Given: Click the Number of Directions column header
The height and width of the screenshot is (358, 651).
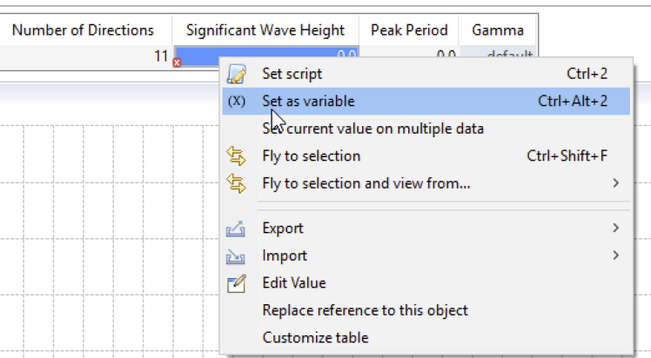Looking at the screenshot, I should tap(84, 30).
